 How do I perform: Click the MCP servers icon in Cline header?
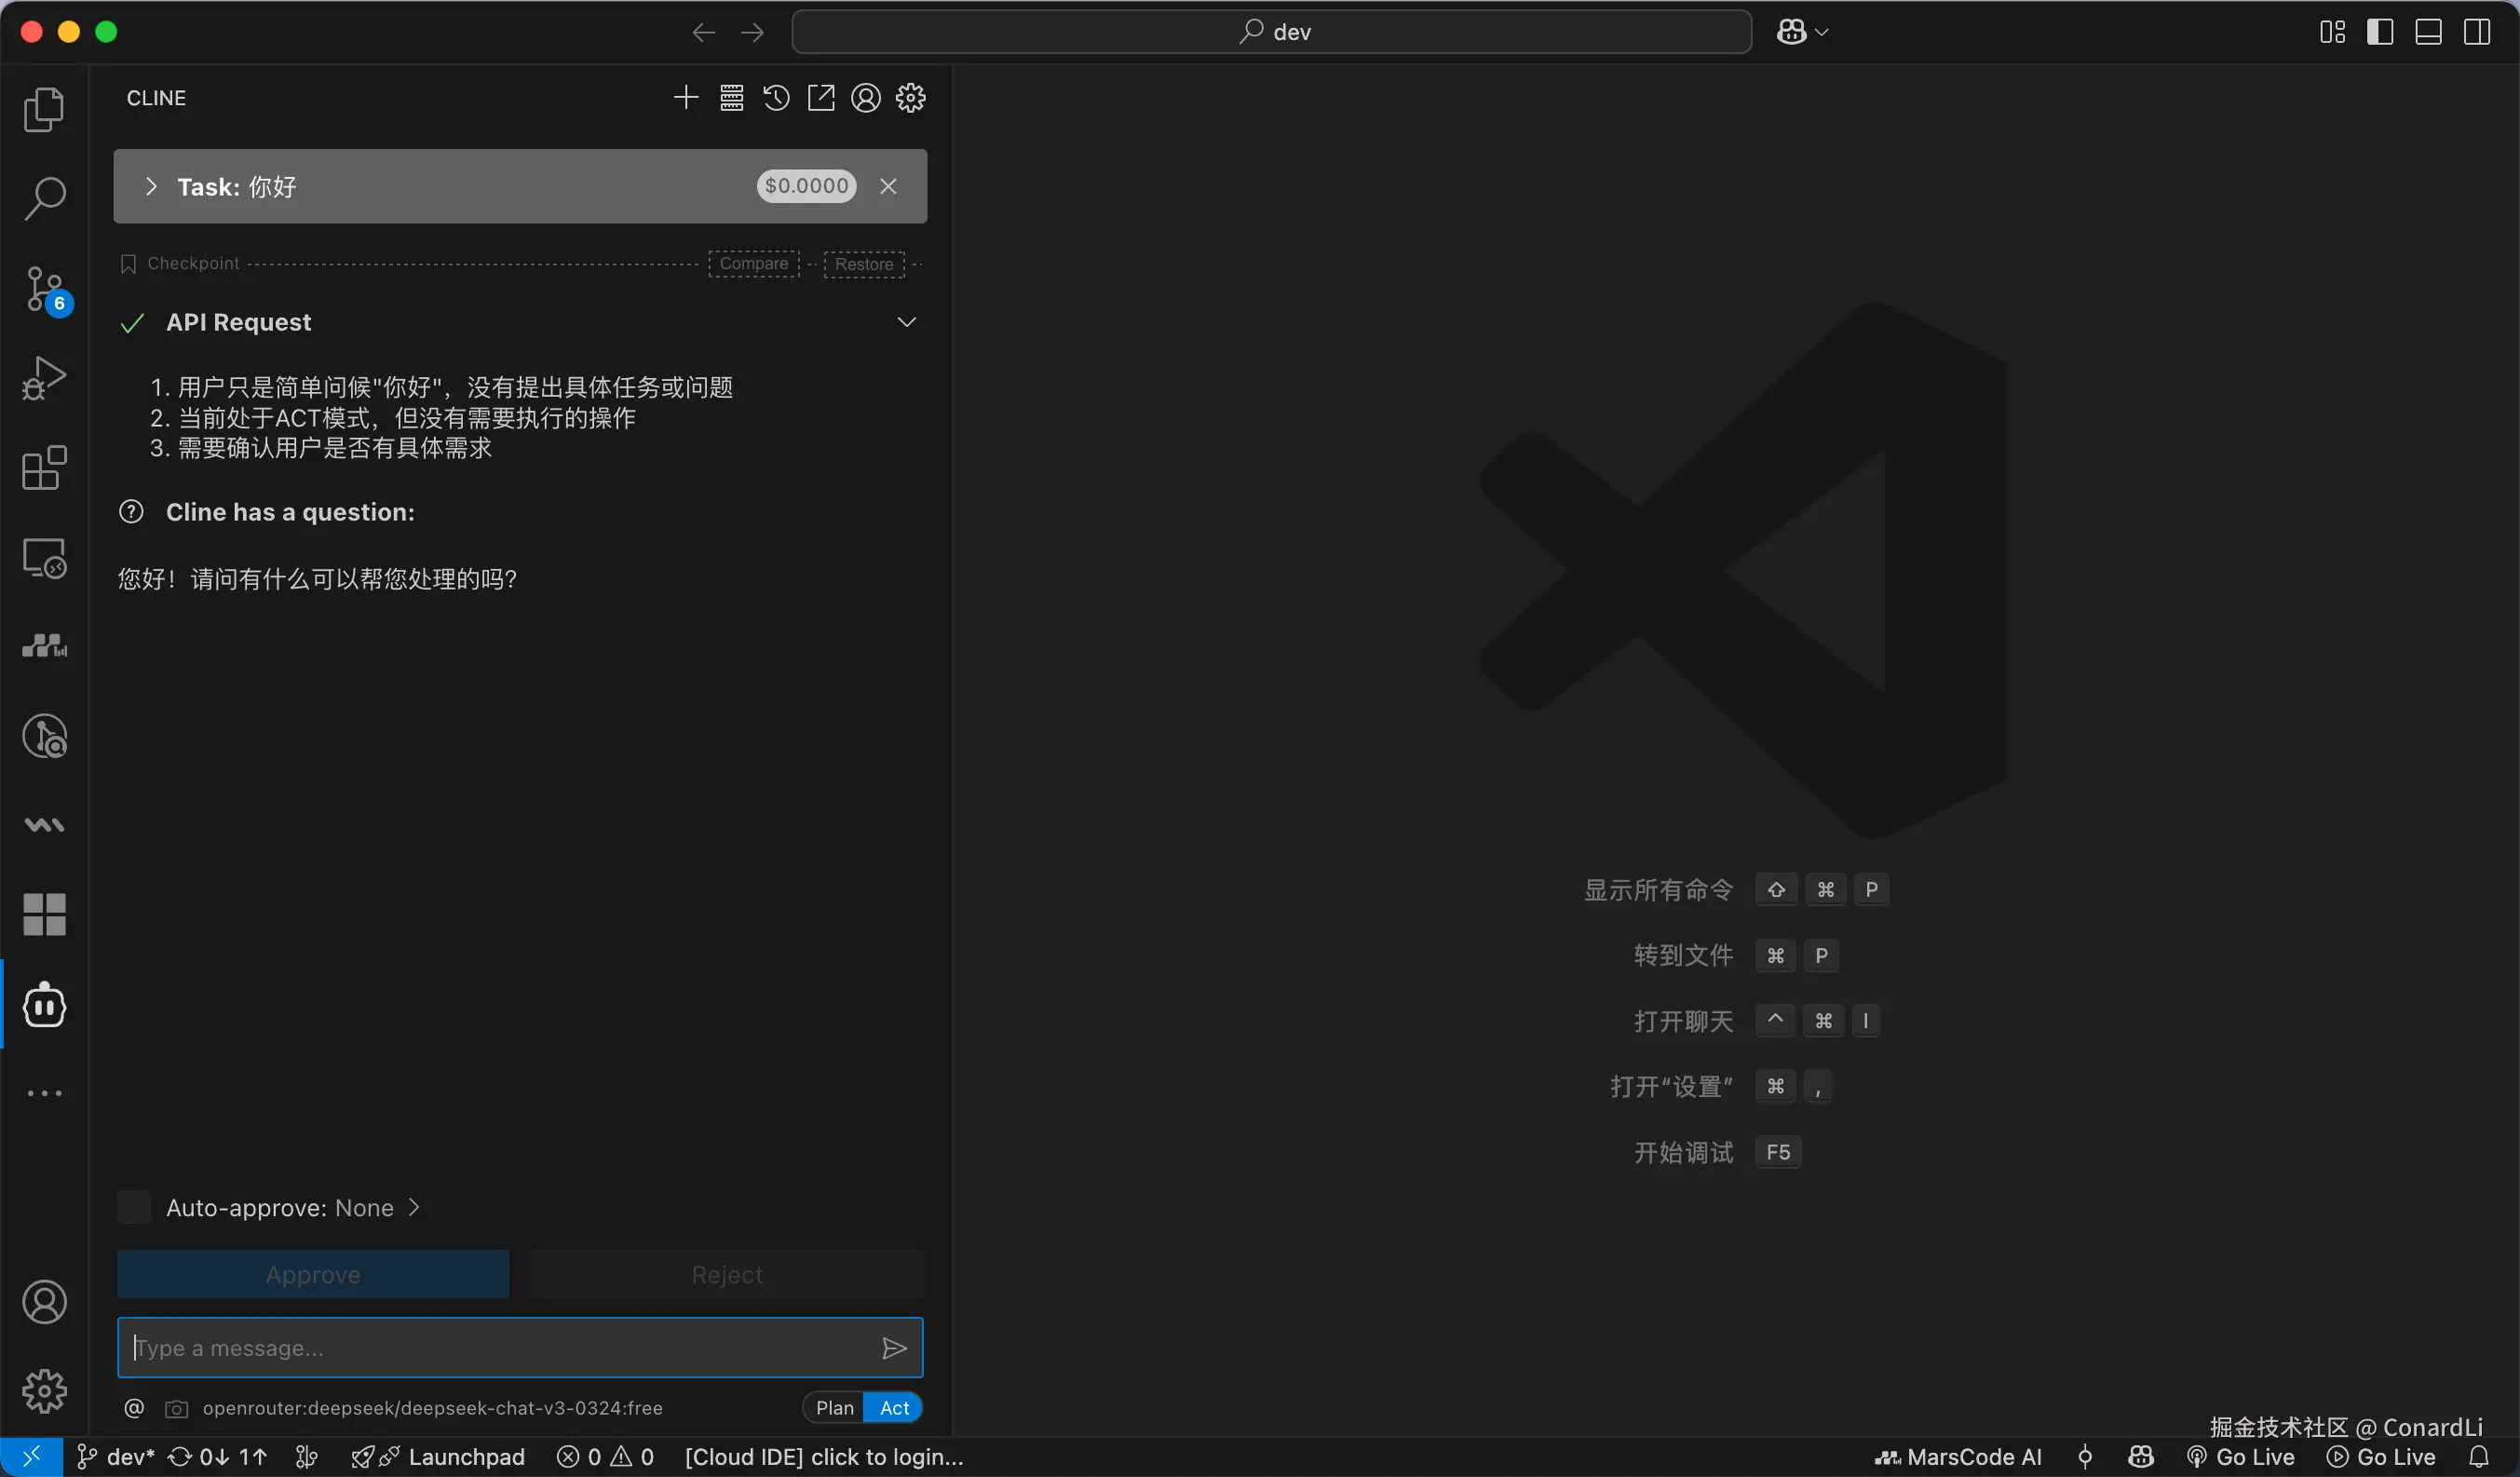[x=731, y=98]
